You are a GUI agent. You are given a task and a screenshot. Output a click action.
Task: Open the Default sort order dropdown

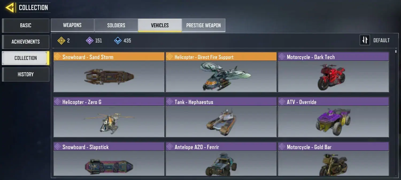(375, 40)
